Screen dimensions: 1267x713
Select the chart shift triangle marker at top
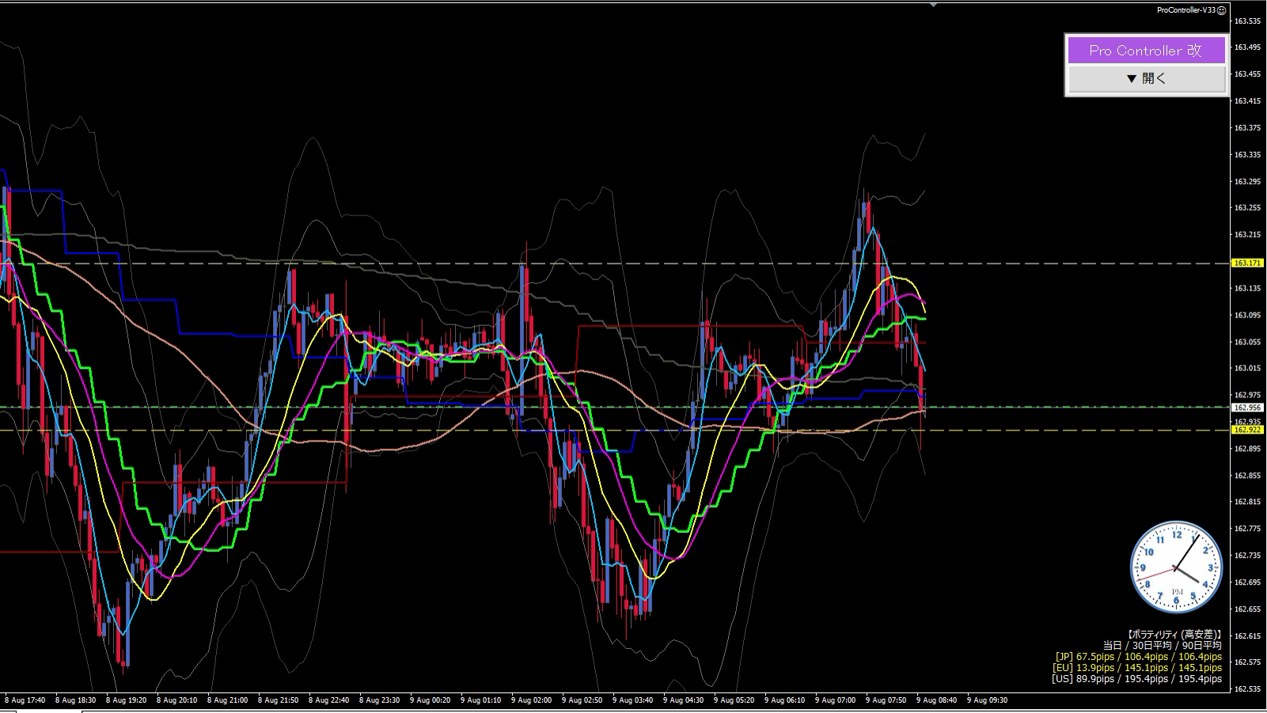[x=934, y=5]
